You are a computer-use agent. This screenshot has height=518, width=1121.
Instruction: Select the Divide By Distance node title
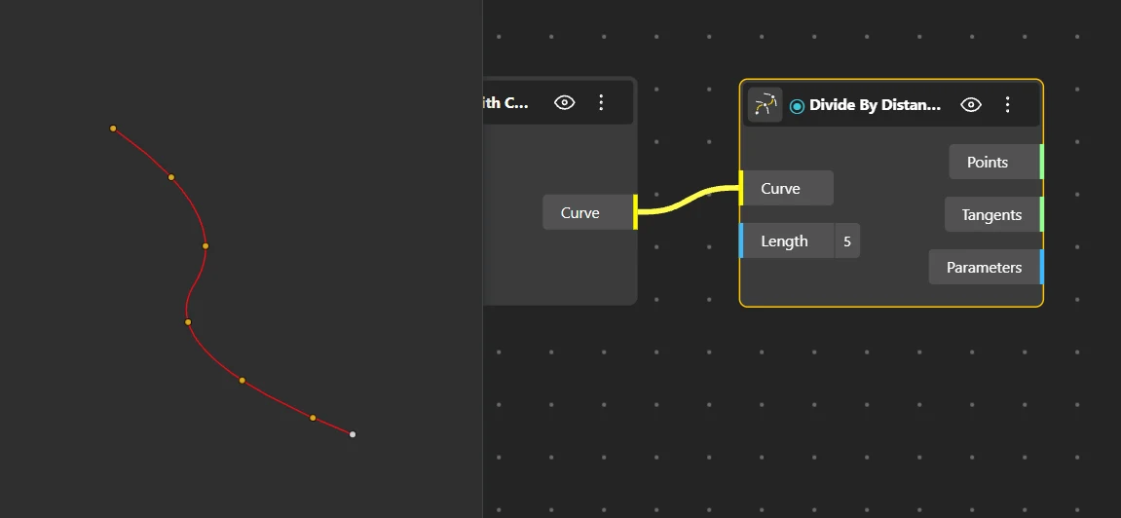coord(875,106)
